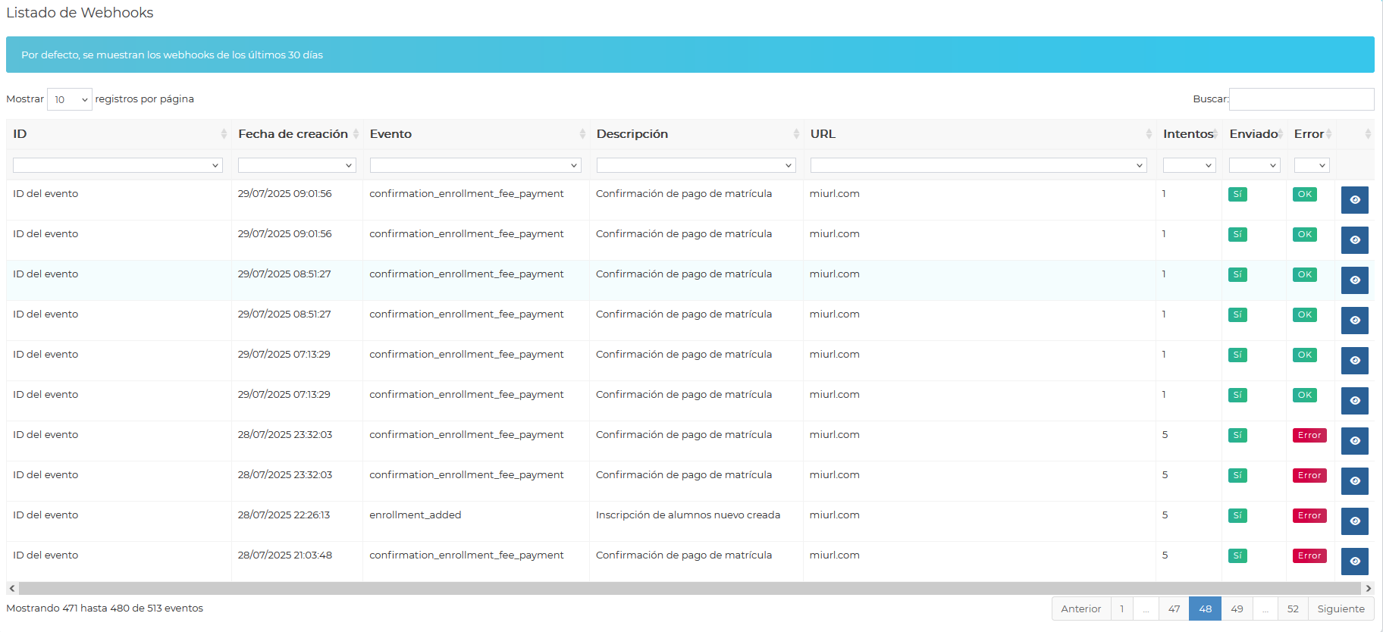
Task: Go to pagination page 1
Action: 1122,609
